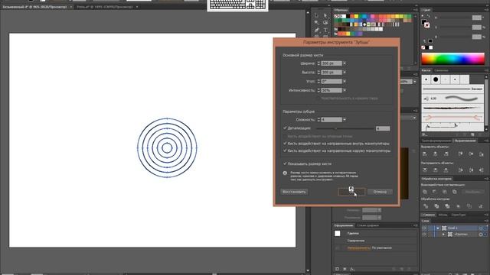Click target circle of Group sublayer
Viewport: 490px width, 275px height.
pos(481,235)
